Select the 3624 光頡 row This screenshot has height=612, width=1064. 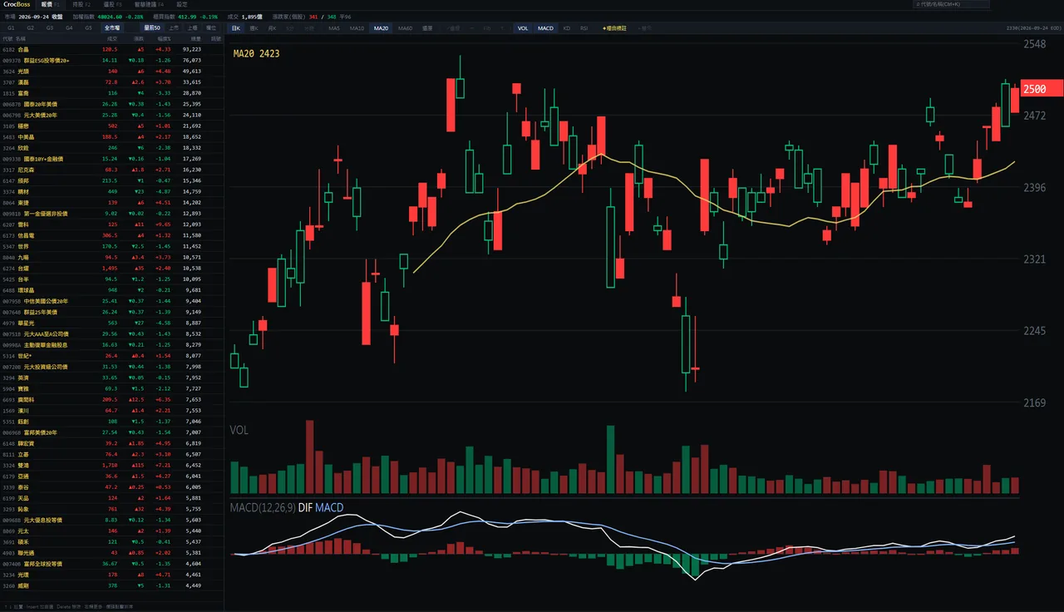tap(111, 72)
